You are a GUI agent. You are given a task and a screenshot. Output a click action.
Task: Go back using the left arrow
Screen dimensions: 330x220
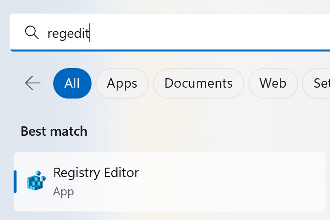[33, 83]
